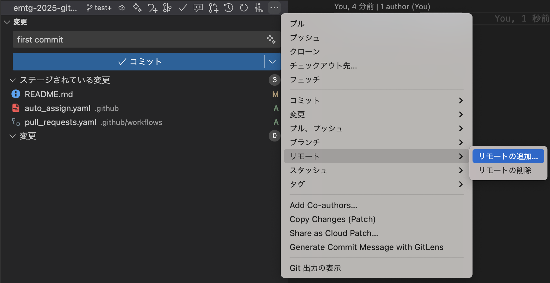Click the commit message input field

coord(146,39)
